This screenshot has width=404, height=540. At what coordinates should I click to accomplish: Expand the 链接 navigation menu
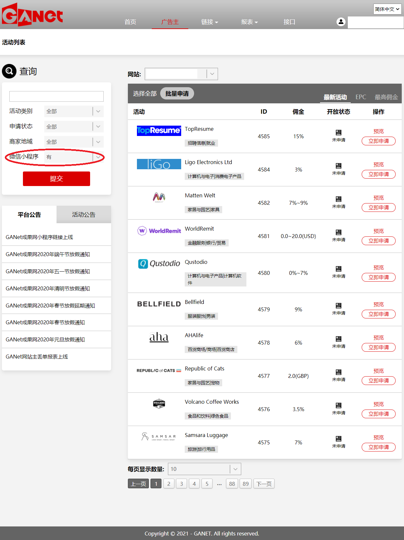pos(210,22)
